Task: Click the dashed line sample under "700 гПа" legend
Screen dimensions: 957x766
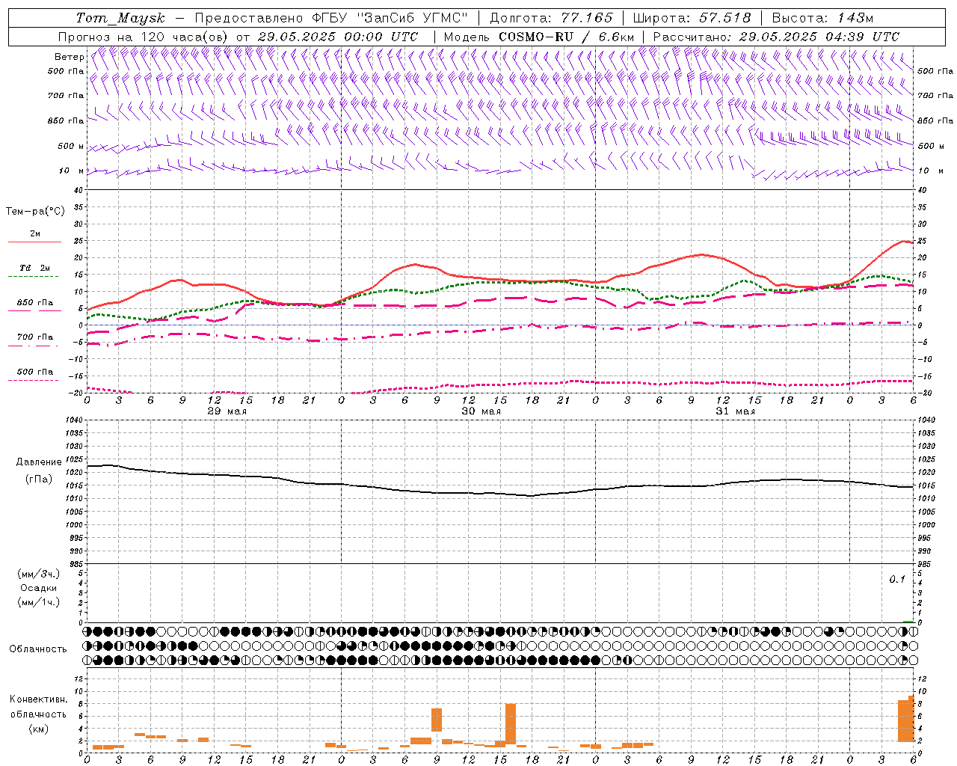Action: coord(34,346)
